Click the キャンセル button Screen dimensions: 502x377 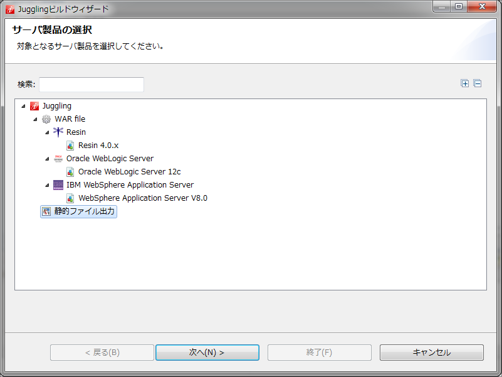(432, 353)
